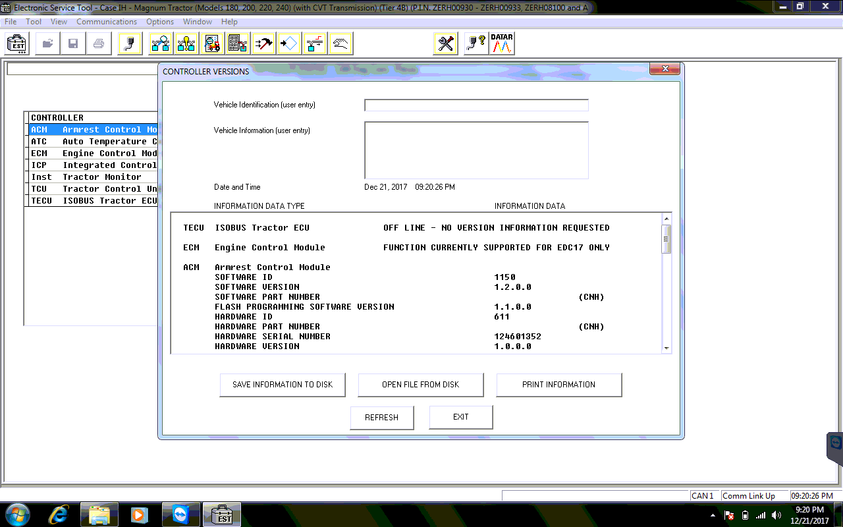Click information list scroll down arrow
Viewport: 843px width, 527px height.
pyautogui.click(x=666, y=348)
